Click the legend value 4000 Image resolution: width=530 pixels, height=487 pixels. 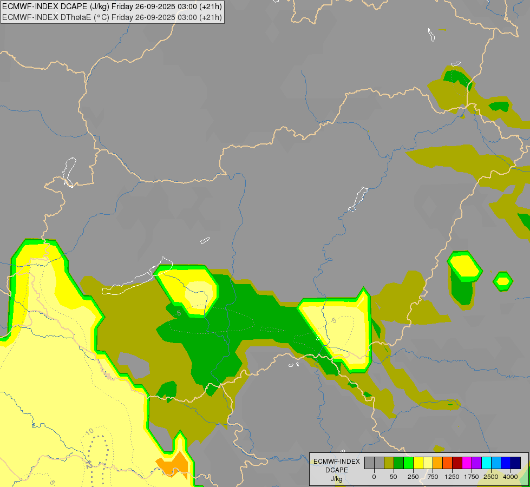pyautogui.click(x=511, y=477)
